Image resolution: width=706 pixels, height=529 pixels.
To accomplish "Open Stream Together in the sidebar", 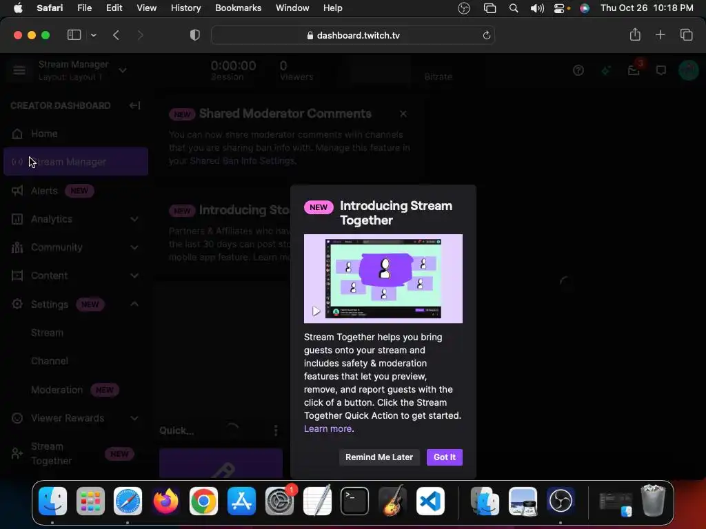I will click(x=76, y=453).
